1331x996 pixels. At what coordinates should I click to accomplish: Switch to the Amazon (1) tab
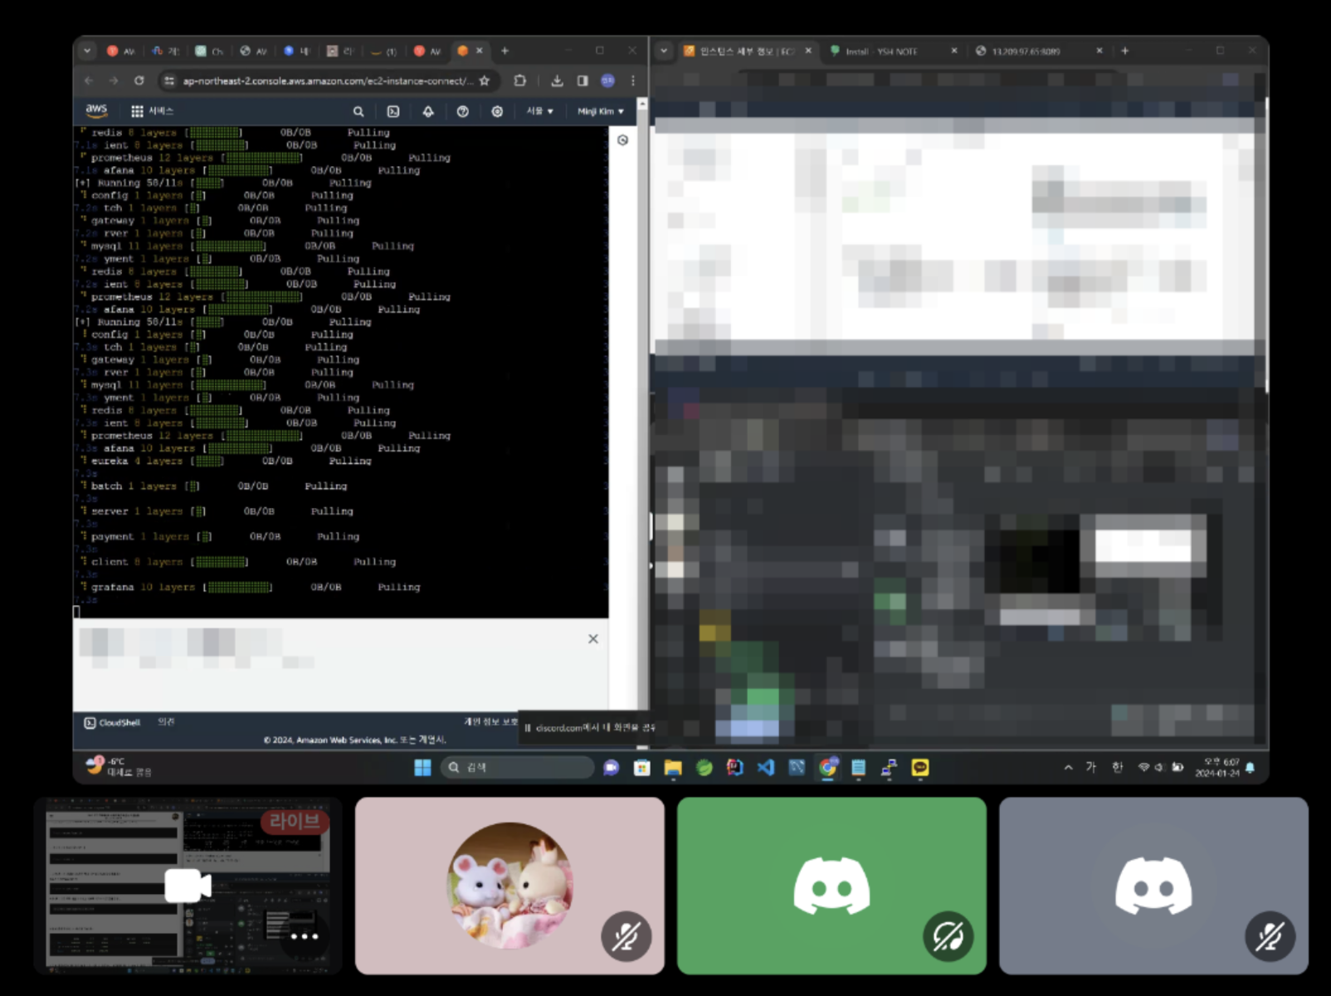383,51
